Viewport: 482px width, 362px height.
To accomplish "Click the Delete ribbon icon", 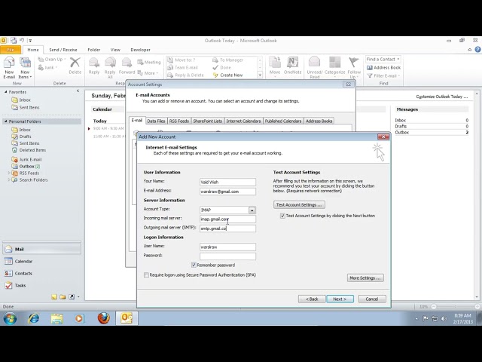I will point(75,66).
